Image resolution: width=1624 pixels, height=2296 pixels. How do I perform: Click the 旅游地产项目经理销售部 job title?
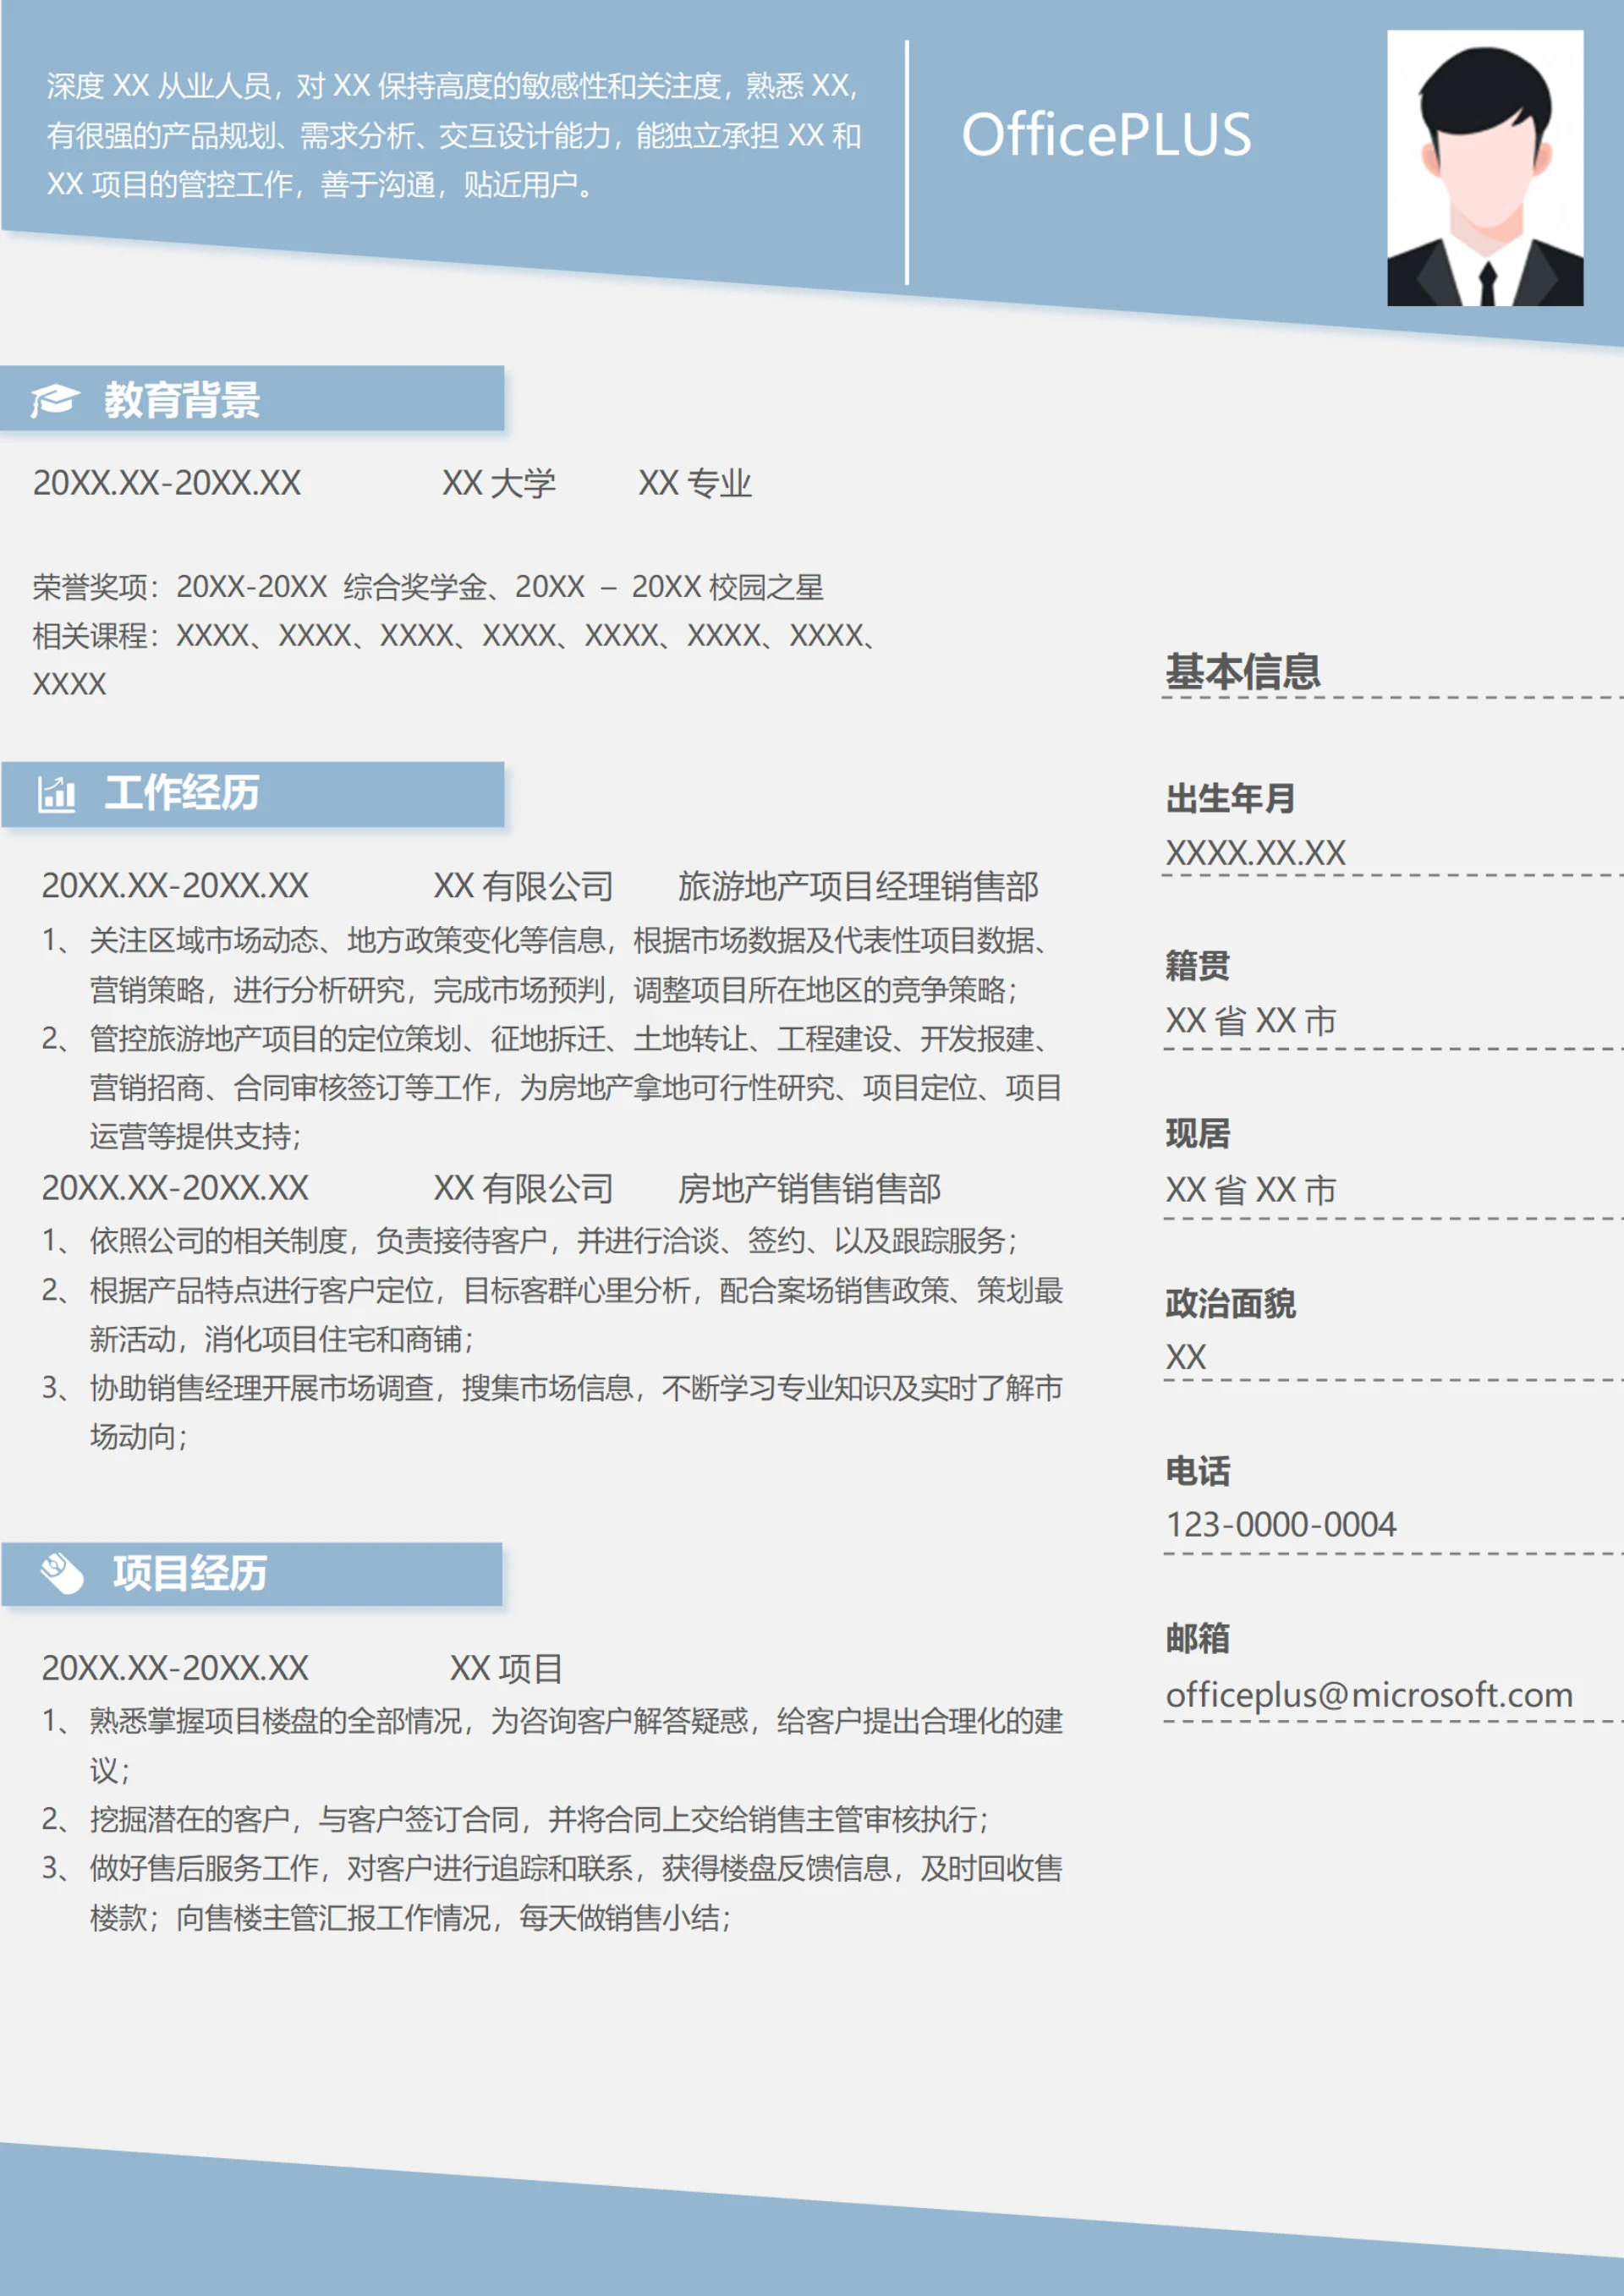(x=858, y=886)
